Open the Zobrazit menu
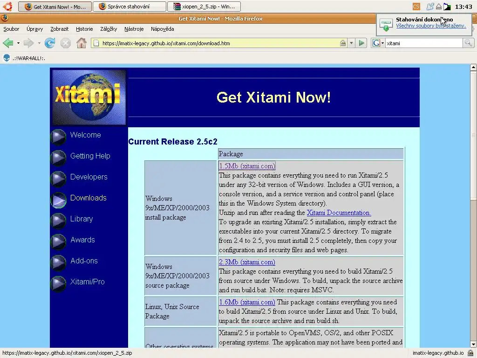This screenshot has height=358, width=477. [x=59, y=29]
